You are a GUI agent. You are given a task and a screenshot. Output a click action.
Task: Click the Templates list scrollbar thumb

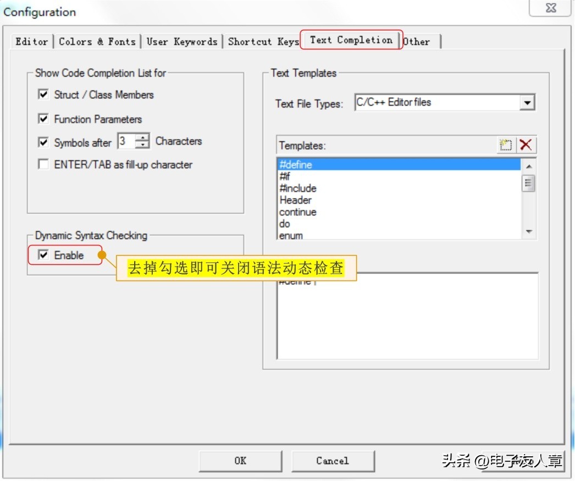(x=528, y=183)
